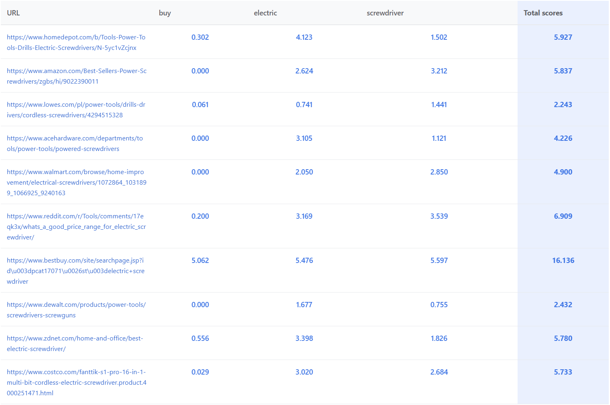This screenshot has width=610, height=405.
Task: Click the dewalt row's 0.000 buy score
Action: (200, 305)
